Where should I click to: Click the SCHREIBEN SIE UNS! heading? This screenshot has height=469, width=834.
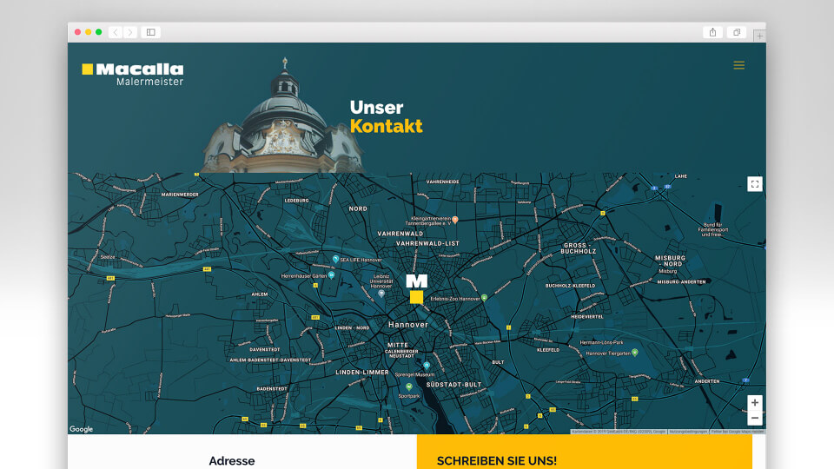497,461
